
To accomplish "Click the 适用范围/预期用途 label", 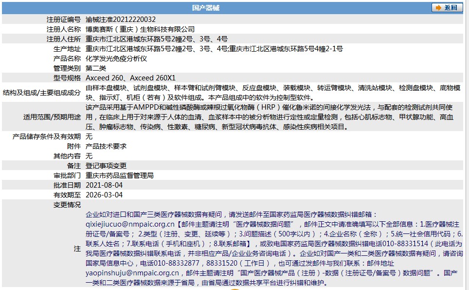I will 52,117.
